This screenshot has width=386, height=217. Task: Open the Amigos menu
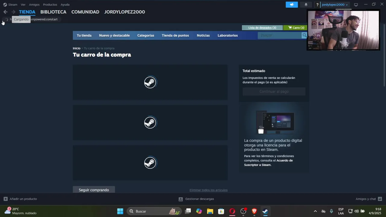(x=34, y=5)
